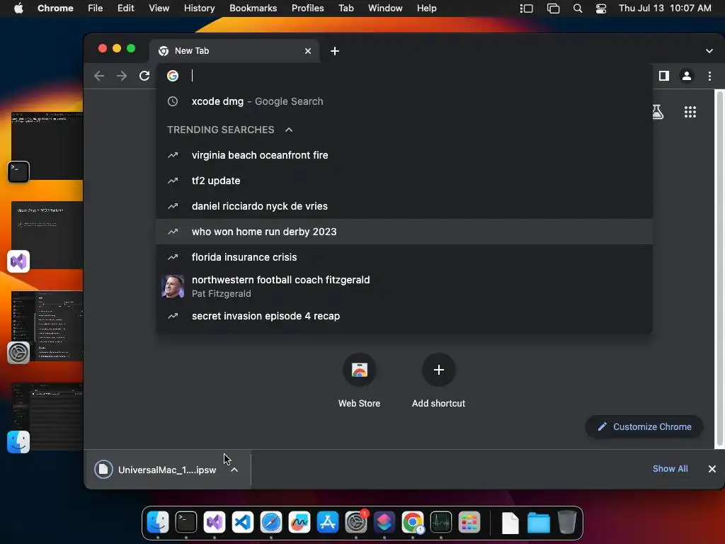
Task: Open a new tab with plus button
Action: point(335,51)
